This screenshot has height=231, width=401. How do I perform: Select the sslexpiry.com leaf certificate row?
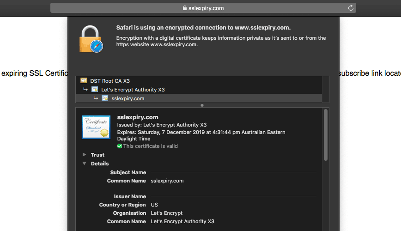(x=128, y=98)
